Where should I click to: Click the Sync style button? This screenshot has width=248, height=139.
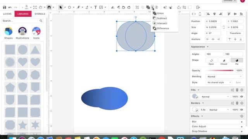tap(238, 83)
